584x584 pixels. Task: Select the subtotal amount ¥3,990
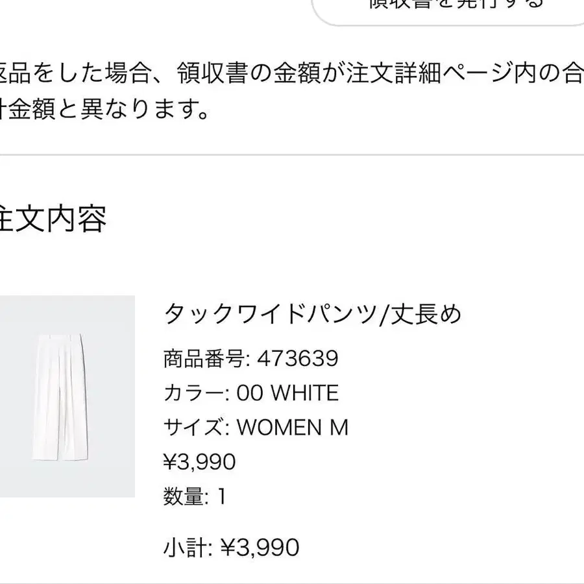coord(260,548)
